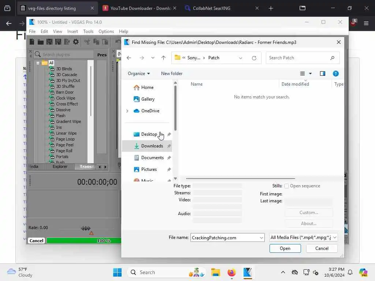Click File name text field

[x=225, y=238]
